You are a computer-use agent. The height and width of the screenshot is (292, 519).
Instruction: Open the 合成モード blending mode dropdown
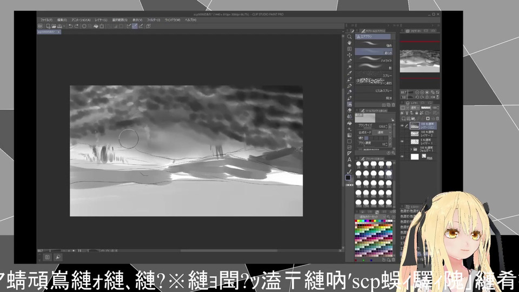tap(382, 132)
